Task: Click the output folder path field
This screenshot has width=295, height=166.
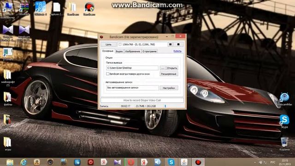Action: pyautogui.click(x=132, y=68)
